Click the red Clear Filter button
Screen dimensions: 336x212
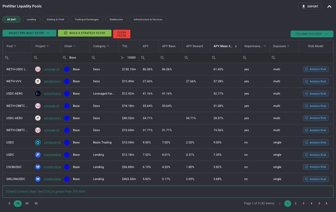click(x=122, y=34)
